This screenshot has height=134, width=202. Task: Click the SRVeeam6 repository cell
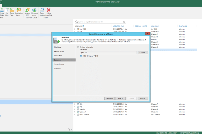pos(154,47)
